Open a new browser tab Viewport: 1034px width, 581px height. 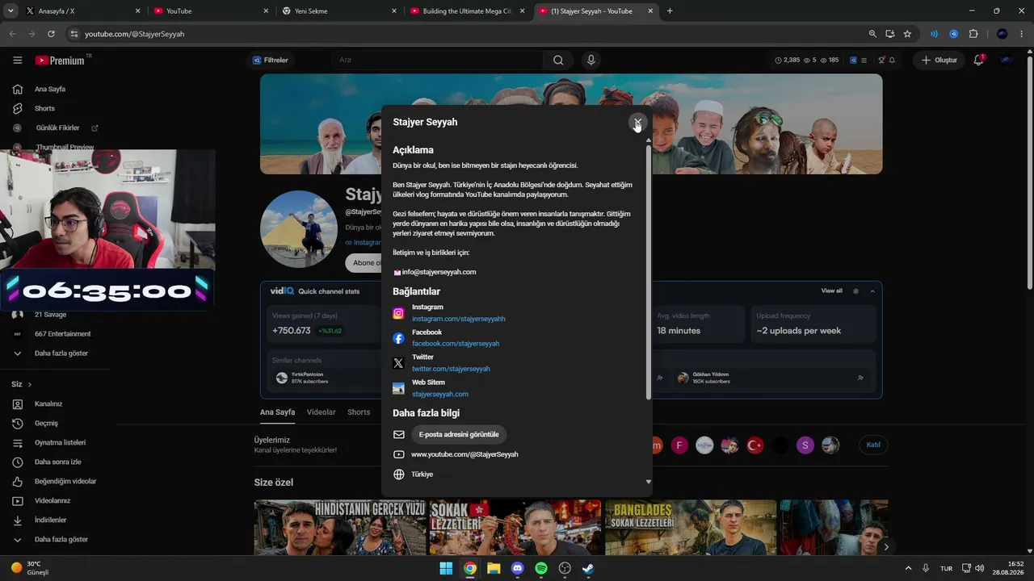tap(670, 11)
